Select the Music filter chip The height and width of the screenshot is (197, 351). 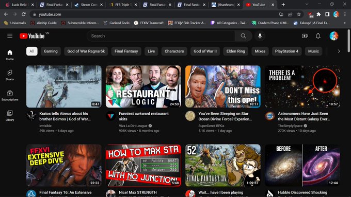313,51
